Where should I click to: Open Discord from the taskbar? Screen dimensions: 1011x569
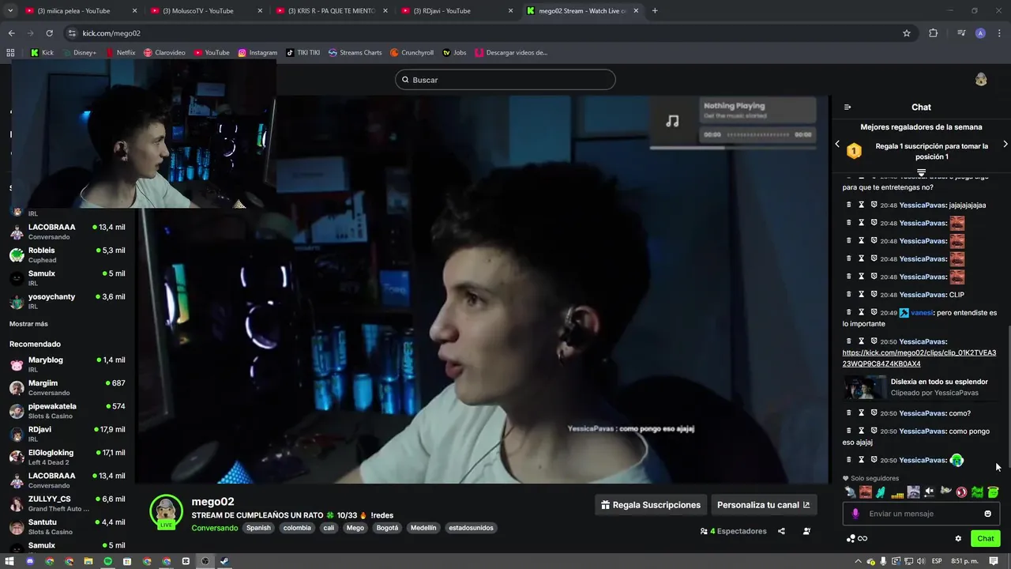(x=30, y=561)
